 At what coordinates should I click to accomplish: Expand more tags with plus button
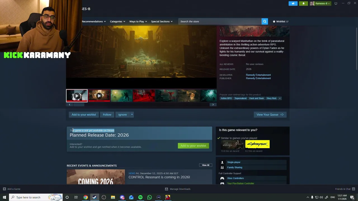click(280, 98)
